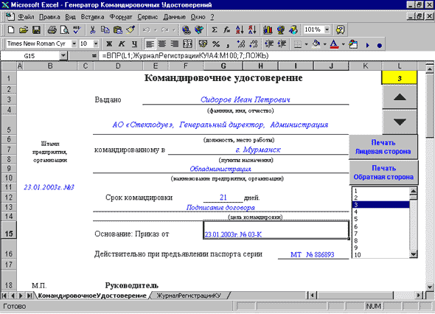This screenshot has height=314, width=435.
Task: Open the Данные menu
Action: point(174,17)
